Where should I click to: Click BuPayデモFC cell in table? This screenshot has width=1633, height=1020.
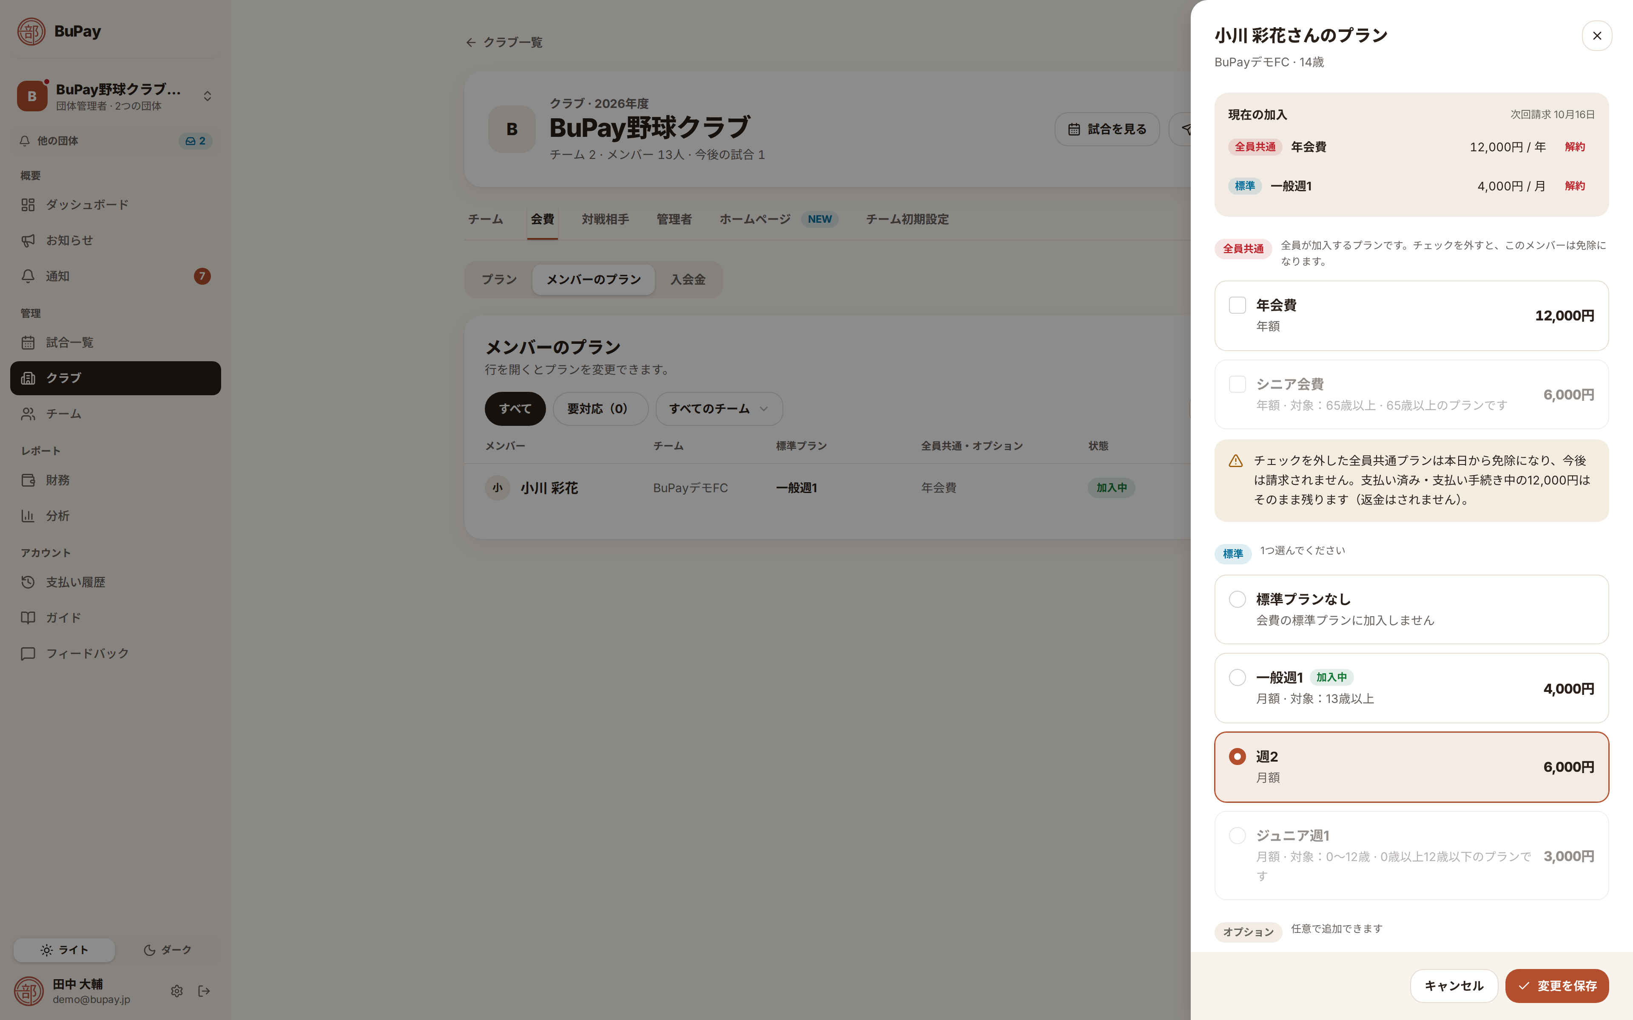coord(690,488)
